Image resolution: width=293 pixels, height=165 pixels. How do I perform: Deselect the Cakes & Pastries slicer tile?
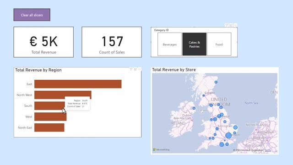pos(194,44)
